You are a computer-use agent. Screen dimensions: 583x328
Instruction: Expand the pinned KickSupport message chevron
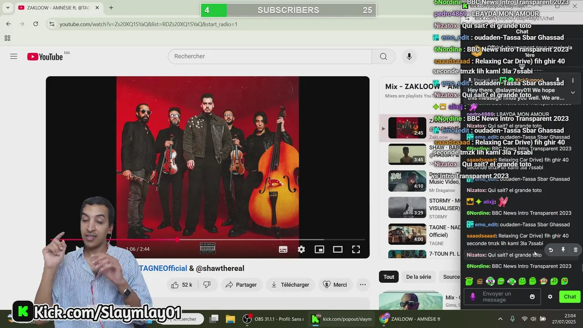[x=573, y=92]
